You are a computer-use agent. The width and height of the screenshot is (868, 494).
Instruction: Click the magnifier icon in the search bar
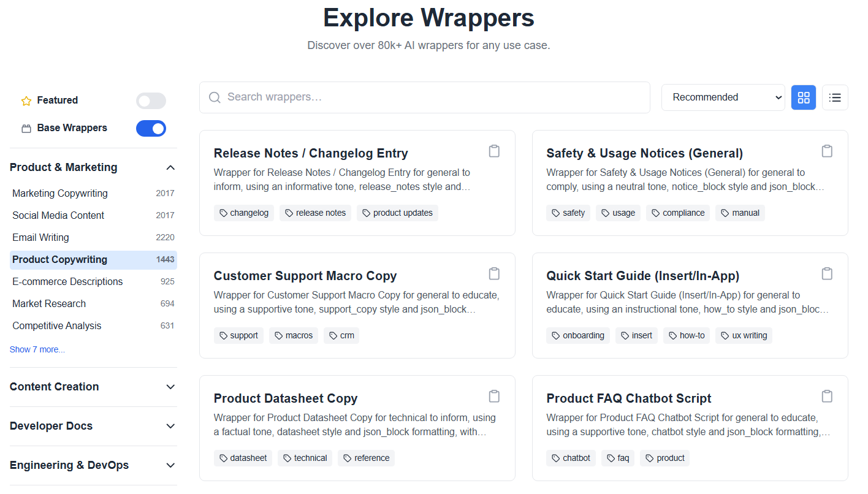[215, 97]
